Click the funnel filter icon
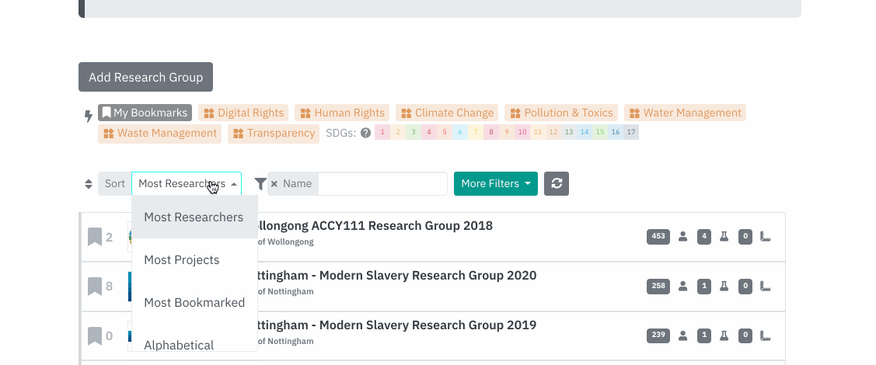Viewport: 876px width, 365px height. [260, 183]
